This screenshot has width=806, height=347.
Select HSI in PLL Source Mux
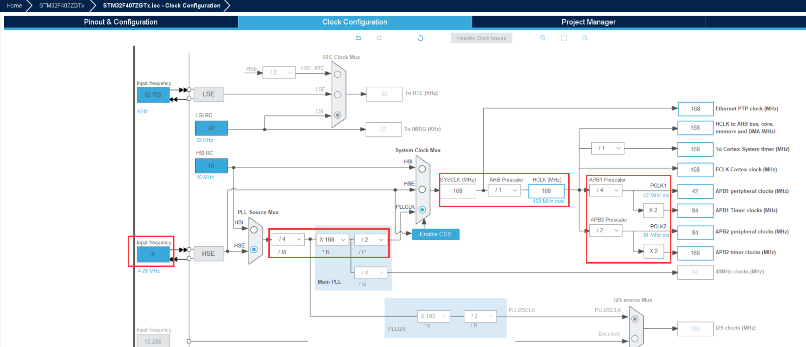254,230
